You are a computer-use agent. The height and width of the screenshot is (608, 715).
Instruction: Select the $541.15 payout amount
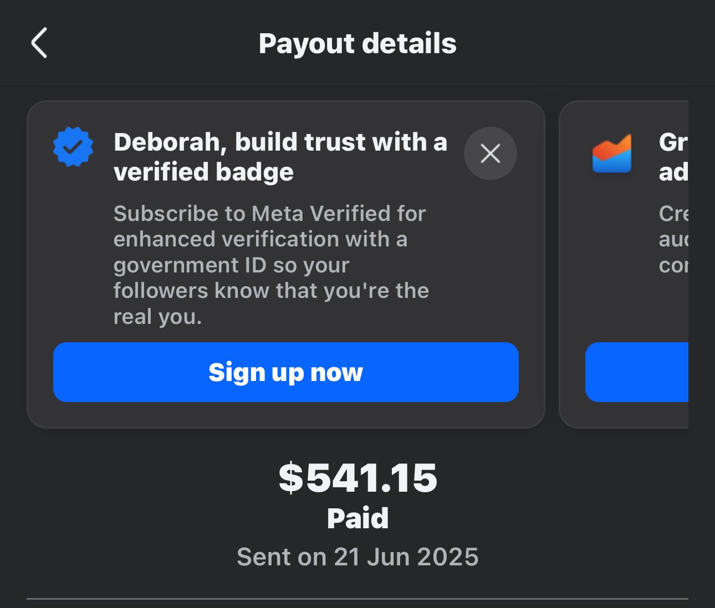[357, 478]
